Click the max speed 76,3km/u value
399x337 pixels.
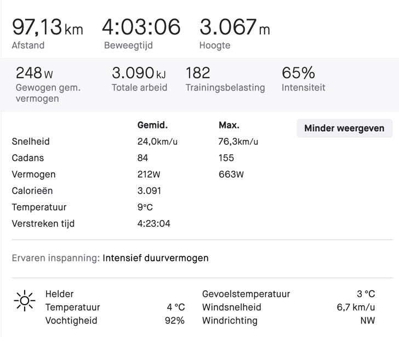point(238,142)
